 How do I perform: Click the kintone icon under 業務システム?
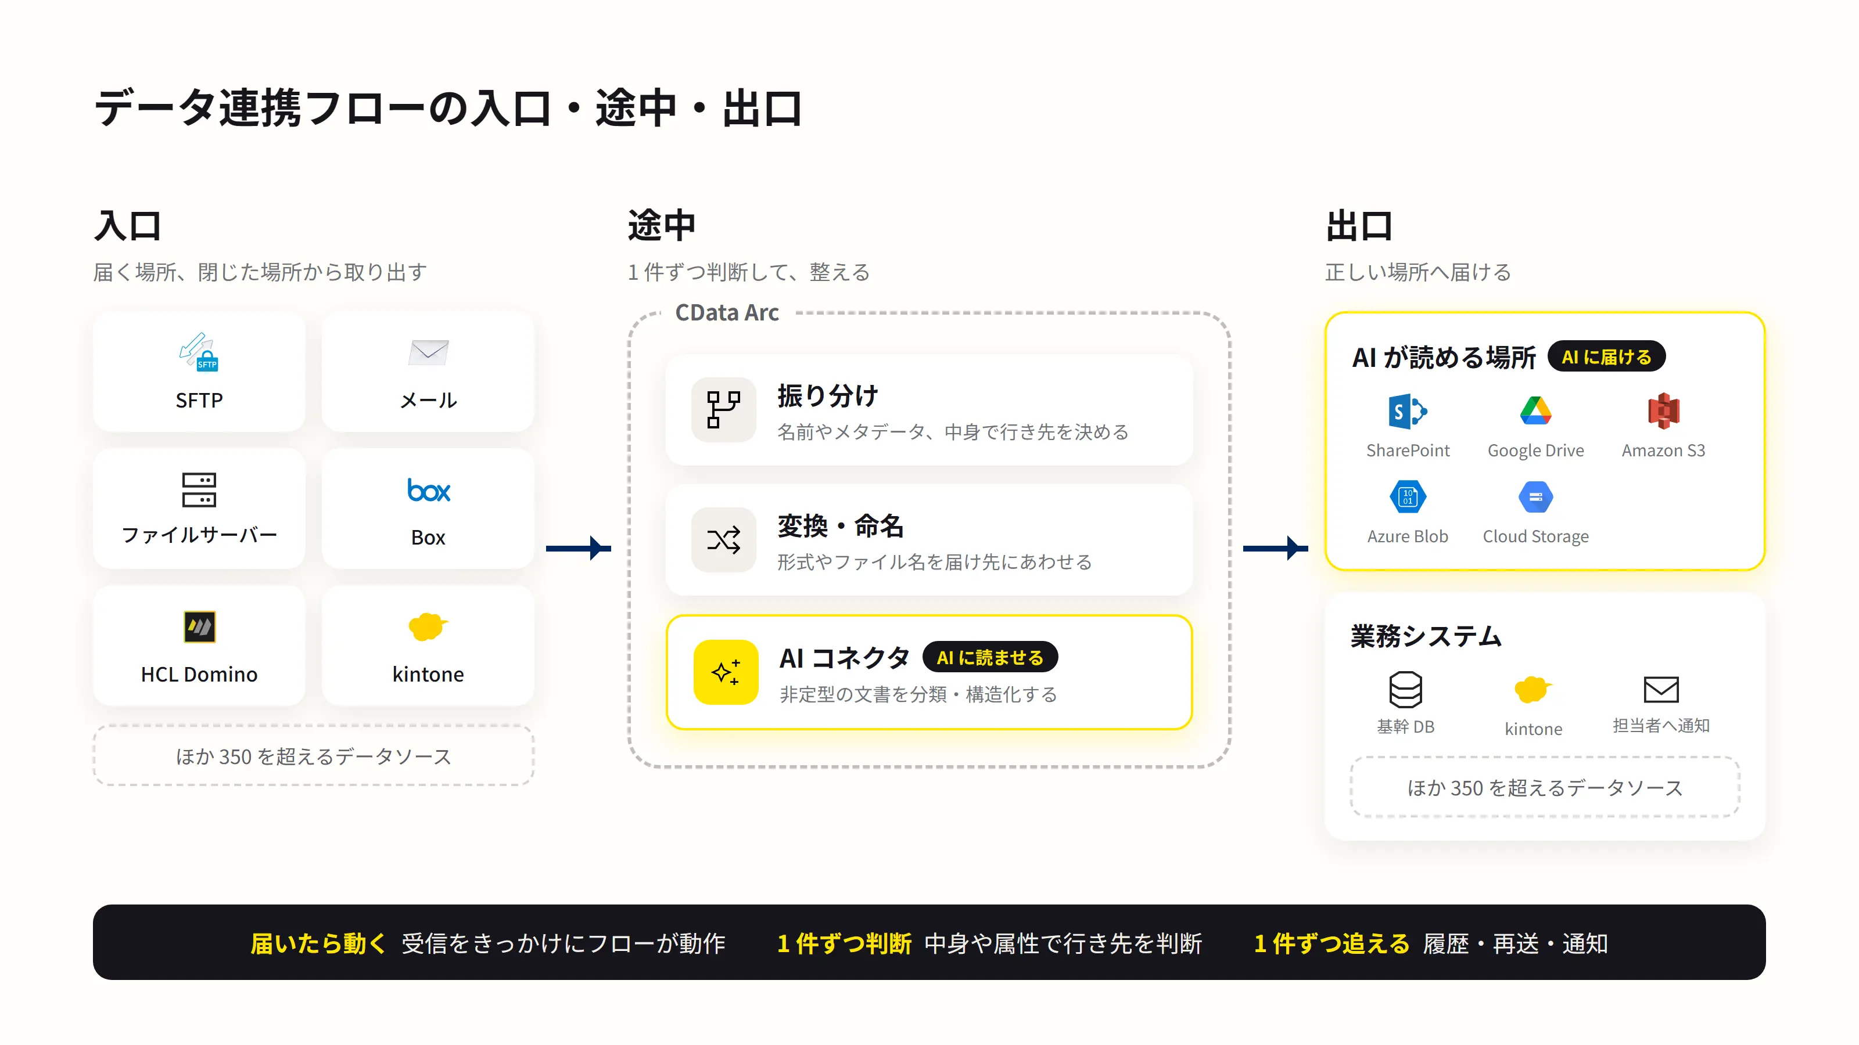click(1533, 690)
